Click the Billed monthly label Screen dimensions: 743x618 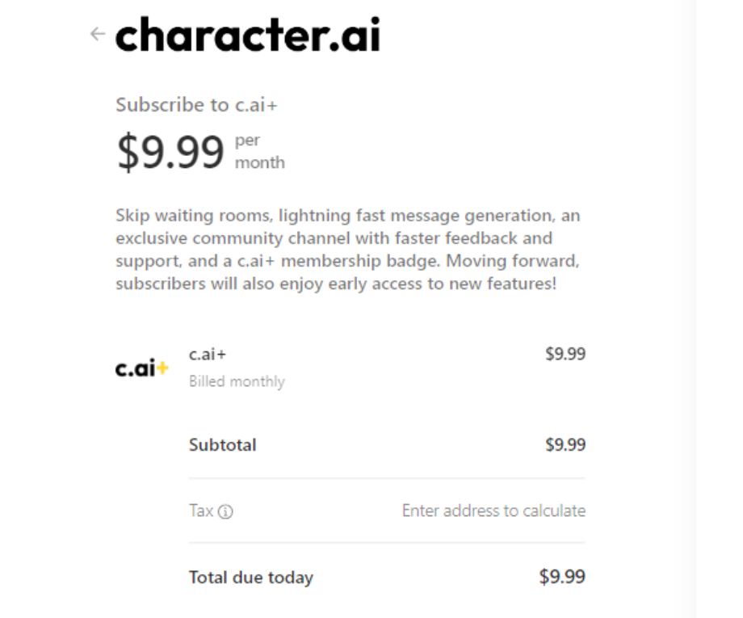(237, 381)
